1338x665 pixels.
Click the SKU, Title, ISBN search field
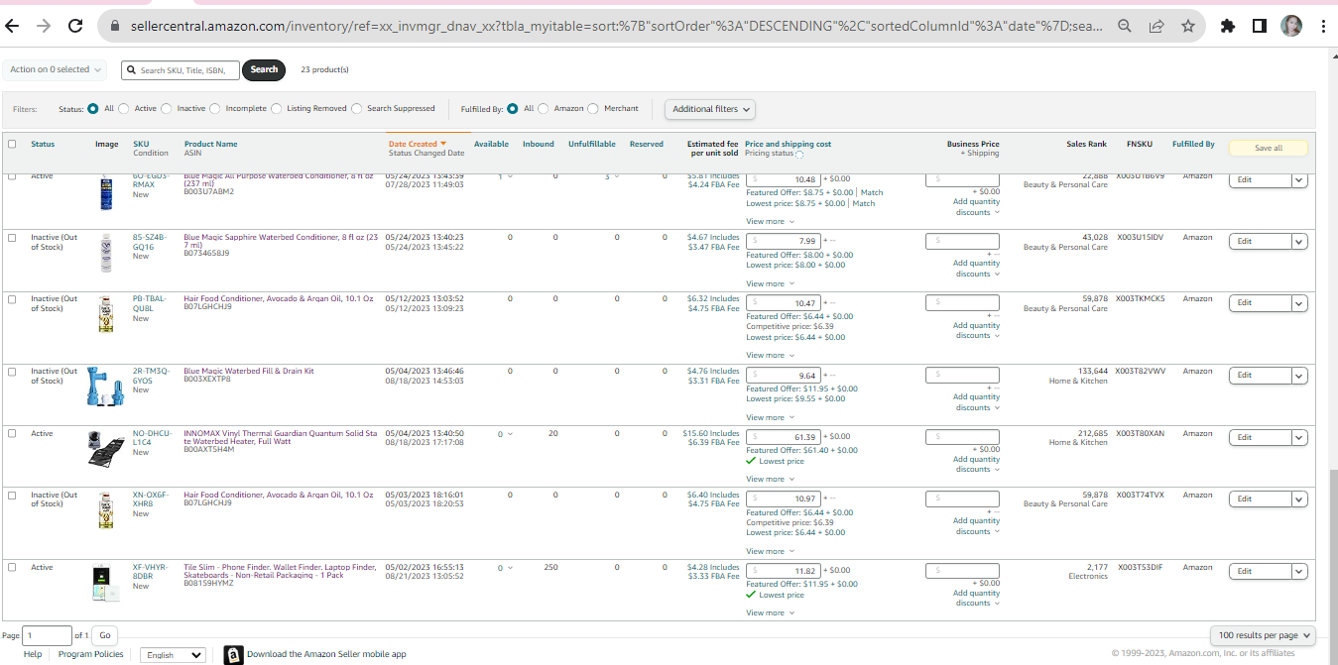[x=181, y=70]
